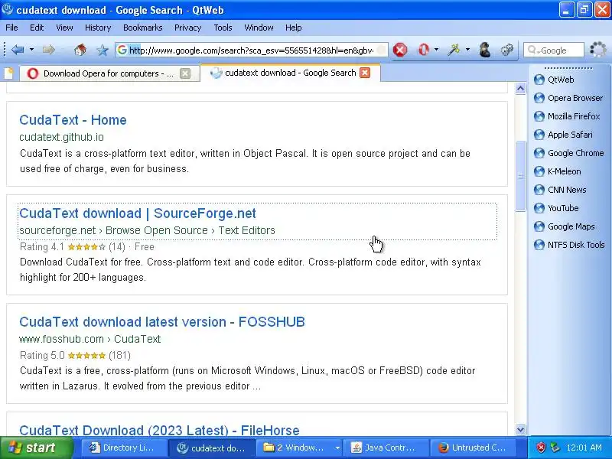Go back with the blue back arrow
612x459 pixels.
(x=18, y=50)
